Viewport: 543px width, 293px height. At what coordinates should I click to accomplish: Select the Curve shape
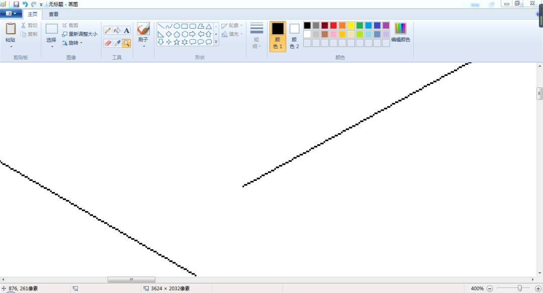[168, 26]
